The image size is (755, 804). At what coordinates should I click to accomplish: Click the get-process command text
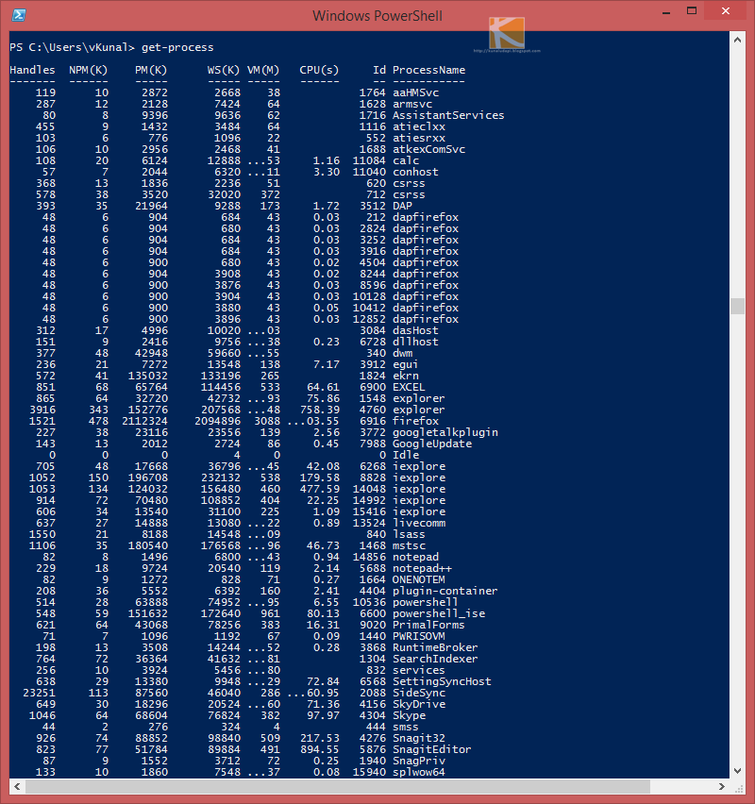click(x=177, y=47)
